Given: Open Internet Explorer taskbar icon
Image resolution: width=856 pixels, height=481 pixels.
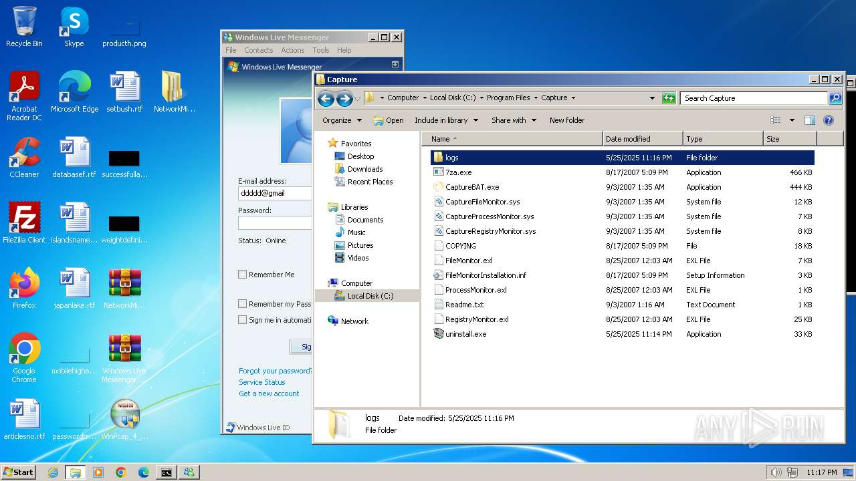Looking at the screenshot, I should click(53, 472).
